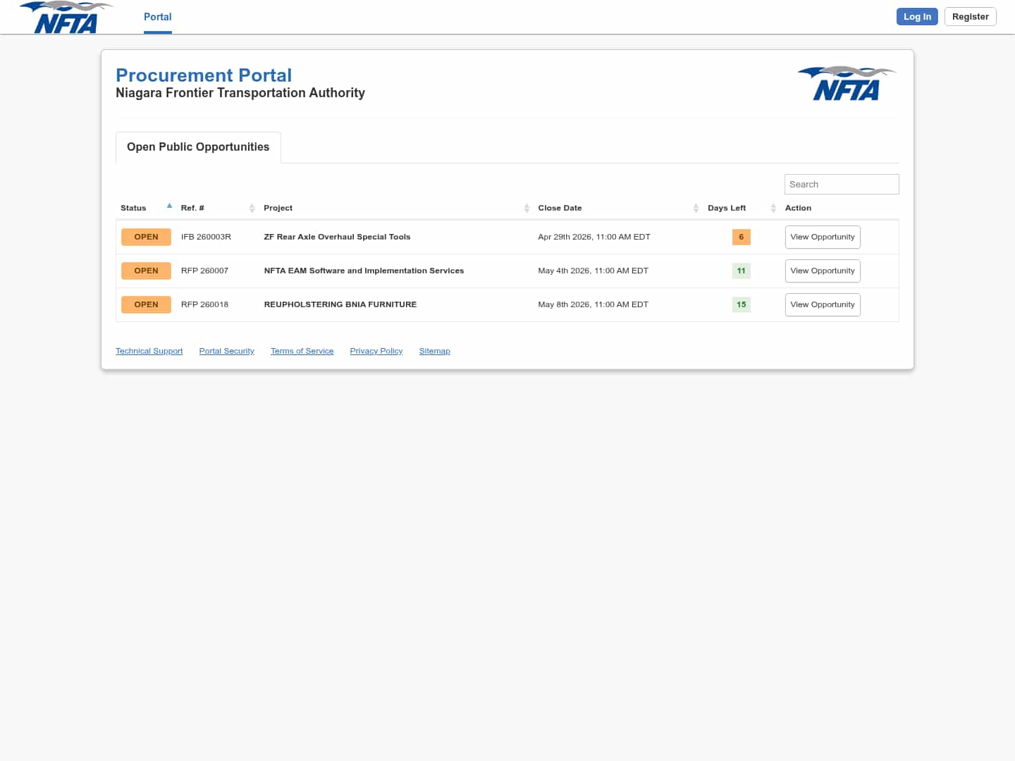
Task: View opportunity for Reupholstering BNIA Furniture
Action: [822, 305]
